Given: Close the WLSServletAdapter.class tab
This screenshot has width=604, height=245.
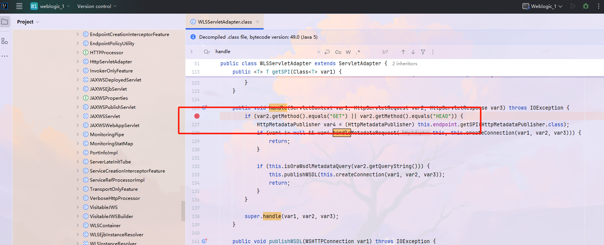Looking at the screenshot, I should (258, 22).
